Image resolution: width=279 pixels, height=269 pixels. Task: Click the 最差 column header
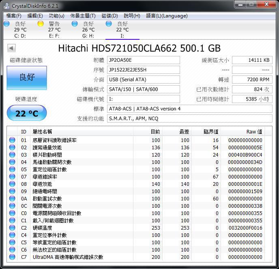[x=177, y=132]
